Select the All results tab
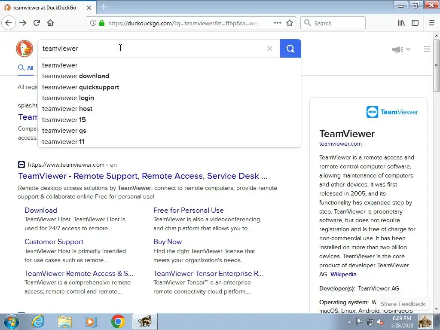This screenshot has height=330, width=440. pos(25,67)
